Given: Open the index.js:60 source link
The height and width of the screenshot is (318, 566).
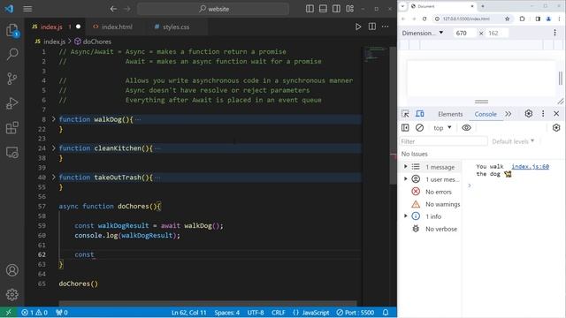Looking at the screenshot, I should (531, 166).
